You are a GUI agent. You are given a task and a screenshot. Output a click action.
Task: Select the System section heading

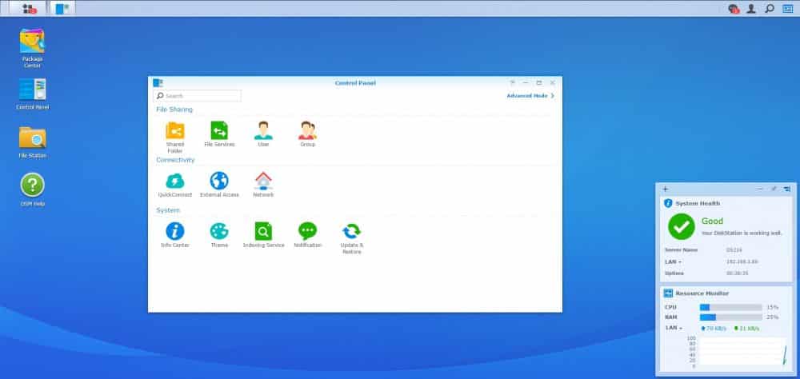click(x=168, y=210)
